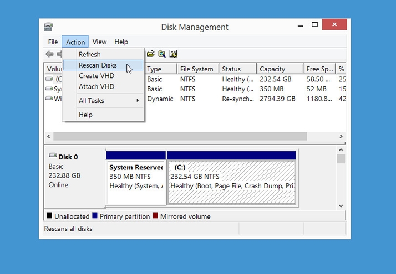
Task: Click the dark red Mirrored volume legend swatch
Action: pyautogui.click(x=155, y=216)
